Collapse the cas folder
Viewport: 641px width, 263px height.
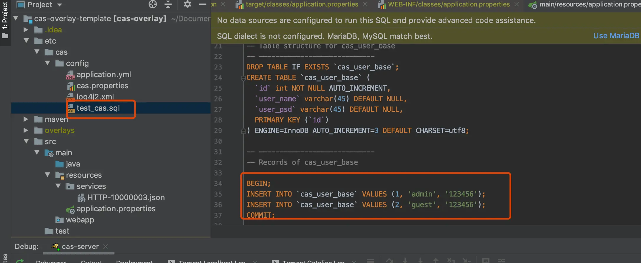click(x=37, y=52)
